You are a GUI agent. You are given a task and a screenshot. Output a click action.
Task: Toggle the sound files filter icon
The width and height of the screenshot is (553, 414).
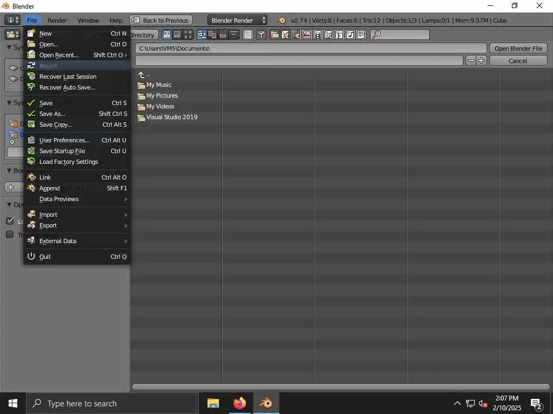[x=350, y=34]
